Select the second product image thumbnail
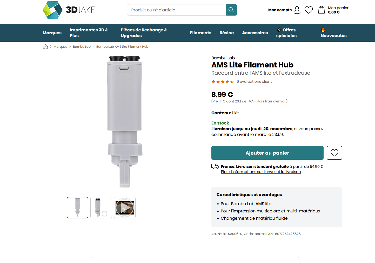Screen dimensions: 375x263 pos(101,207)
